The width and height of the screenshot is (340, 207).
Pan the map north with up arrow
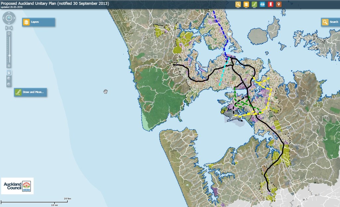[9, 13]
